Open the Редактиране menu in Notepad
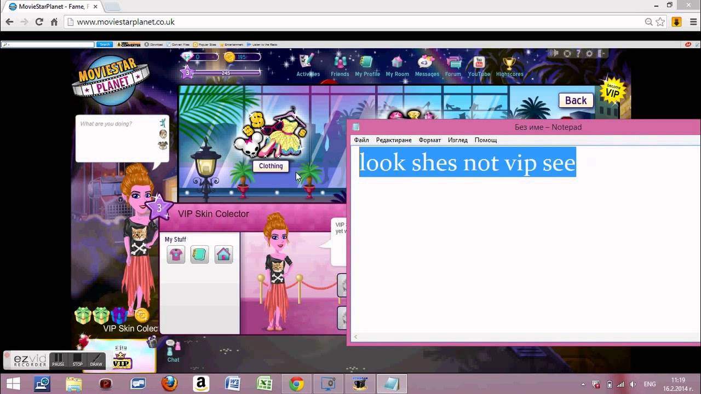 point(394,140)
